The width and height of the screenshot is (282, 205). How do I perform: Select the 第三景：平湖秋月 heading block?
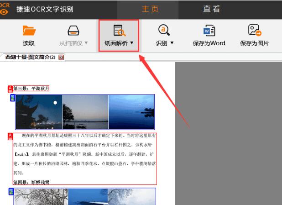31,89
